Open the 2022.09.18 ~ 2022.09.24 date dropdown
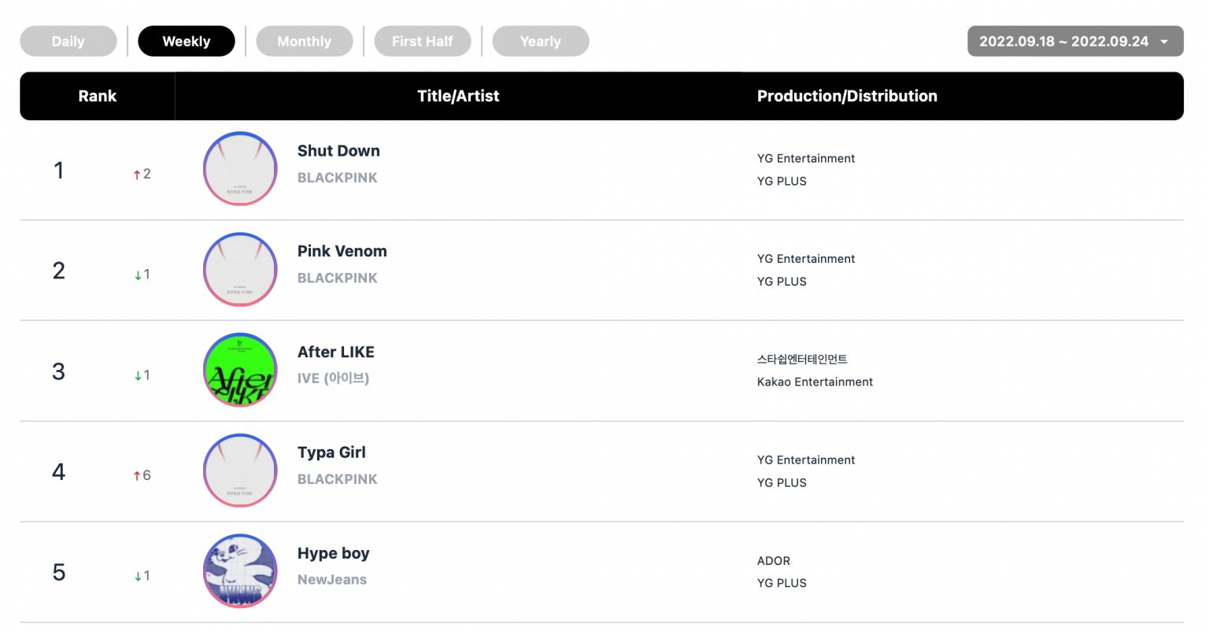Viewport: 1209px width, 631px height. 1075,42
